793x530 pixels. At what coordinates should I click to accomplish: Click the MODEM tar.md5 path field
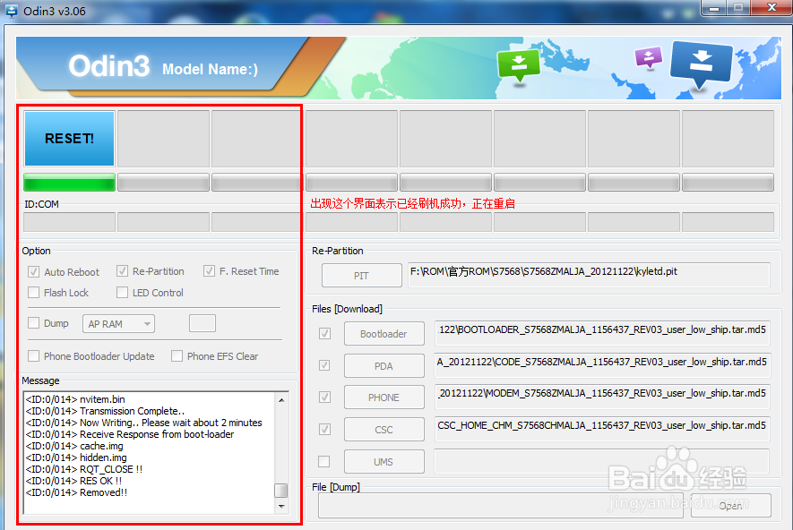point(602,397)
